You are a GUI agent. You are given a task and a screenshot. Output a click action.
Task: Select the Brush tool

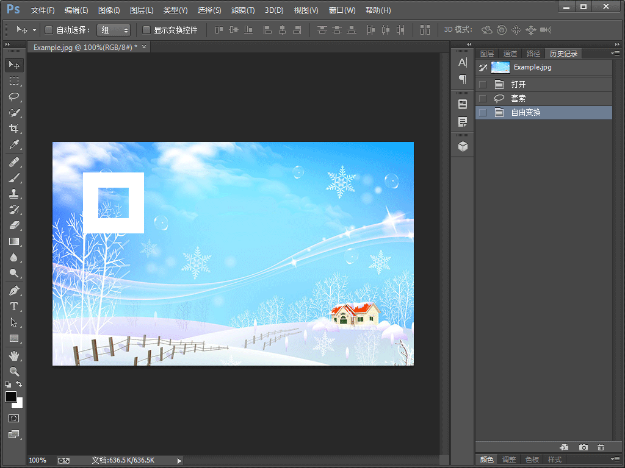coord(14,178)
